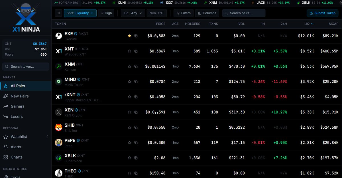Open XBLK in the top gainers ticker
This screenshot has width=342, height=178.
pos(315,3)
